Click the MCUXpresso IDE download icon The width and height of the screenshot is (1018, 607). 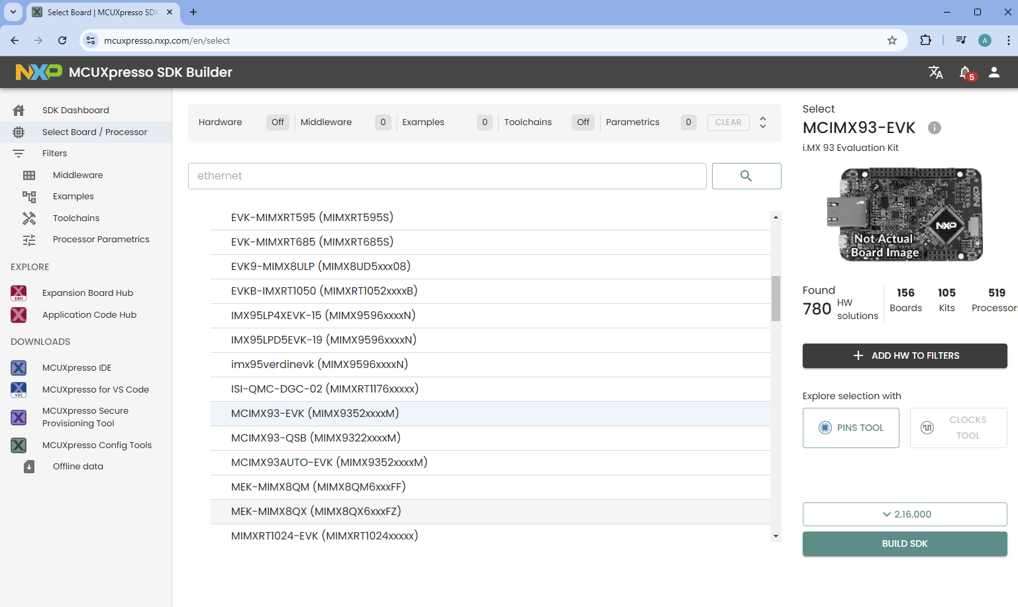[19, 367]
